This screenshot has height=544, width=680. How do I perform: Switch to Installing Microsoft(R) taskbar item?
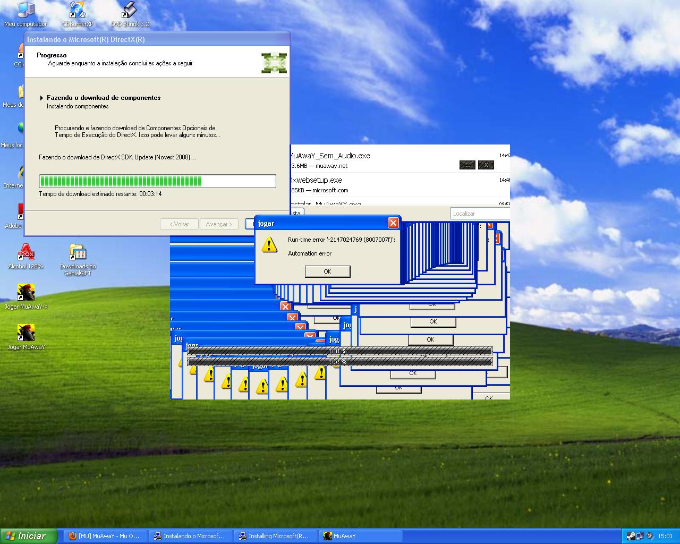pyautogui.click(x=274, y=536)
